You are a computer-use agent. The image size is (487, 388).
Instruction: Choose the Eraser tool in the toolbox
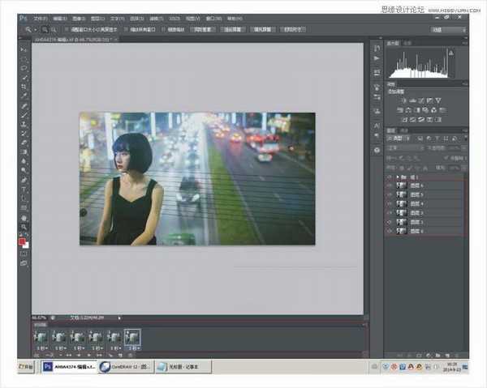pyautogui.click(x=23, y=143)
